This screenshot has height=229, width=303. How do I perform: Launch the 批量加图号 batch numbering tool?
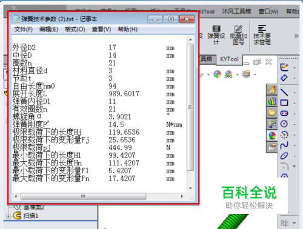pyautogui.click(x=238, y=35)
